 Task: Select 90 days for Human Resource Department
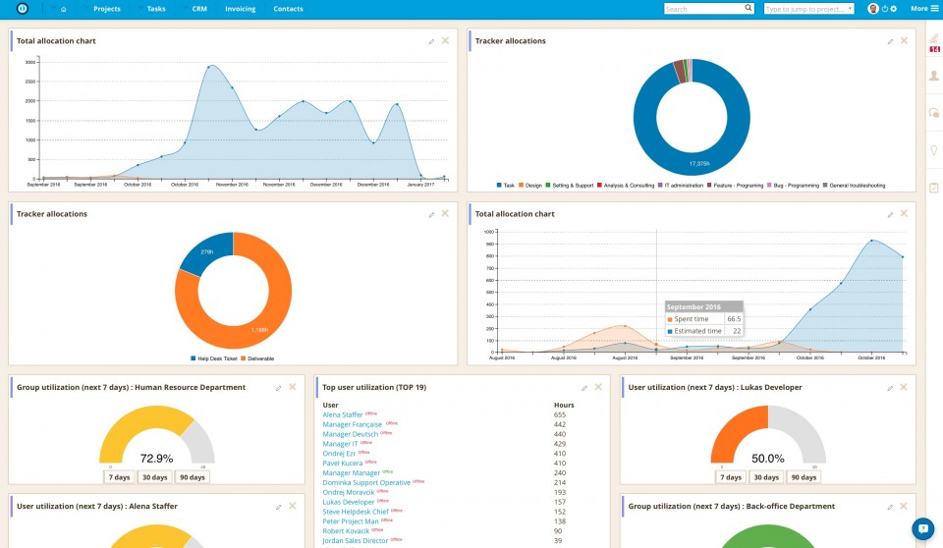click(193, 477)
